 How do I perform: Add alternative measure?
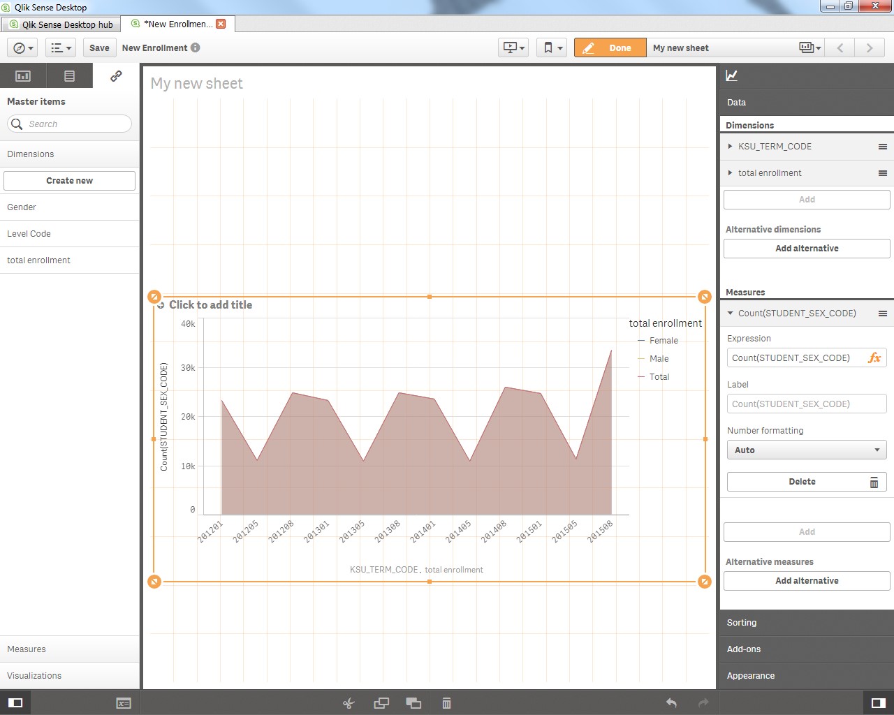click(807, 581)
